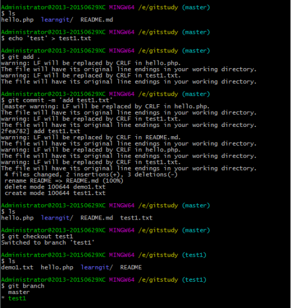Click "(test1)" in the prompt above git branch

point(194,279)
